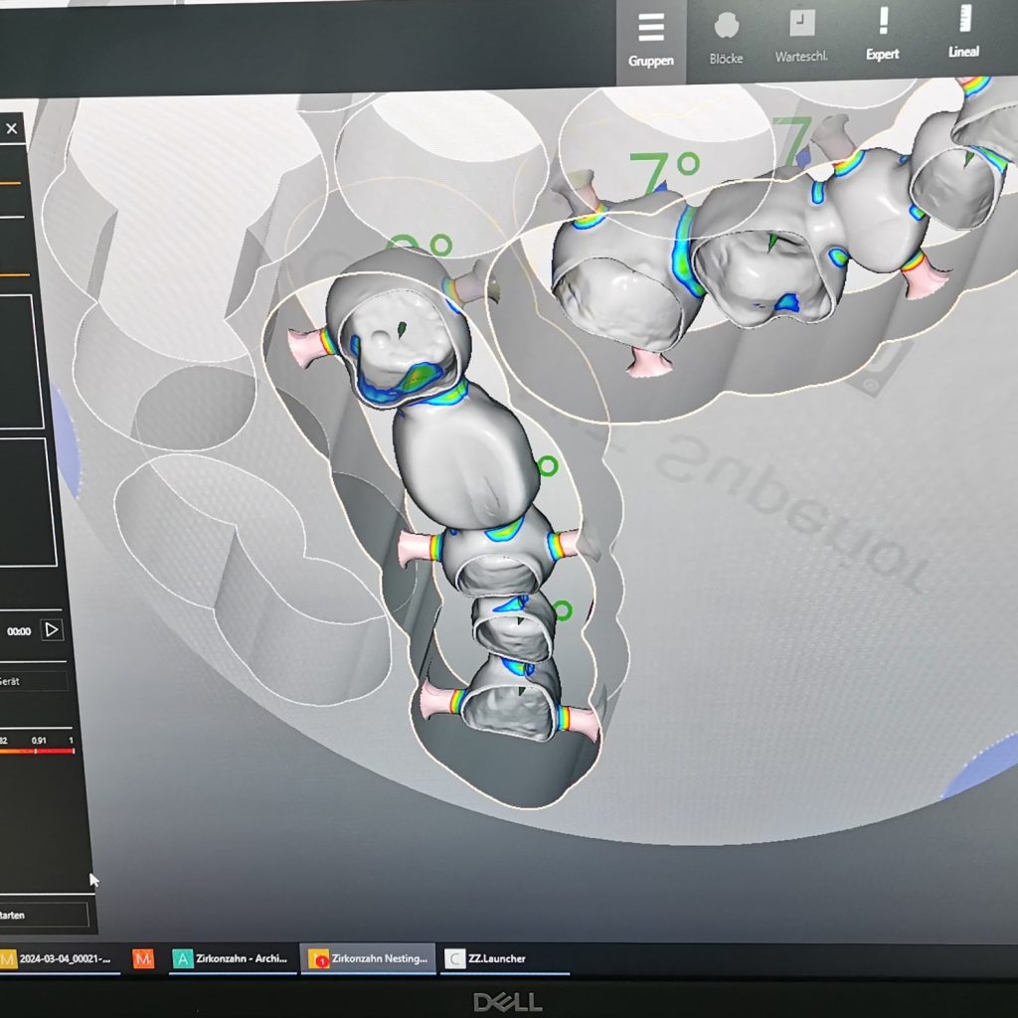Open the Warteschl. queue panel

(801, 40)
